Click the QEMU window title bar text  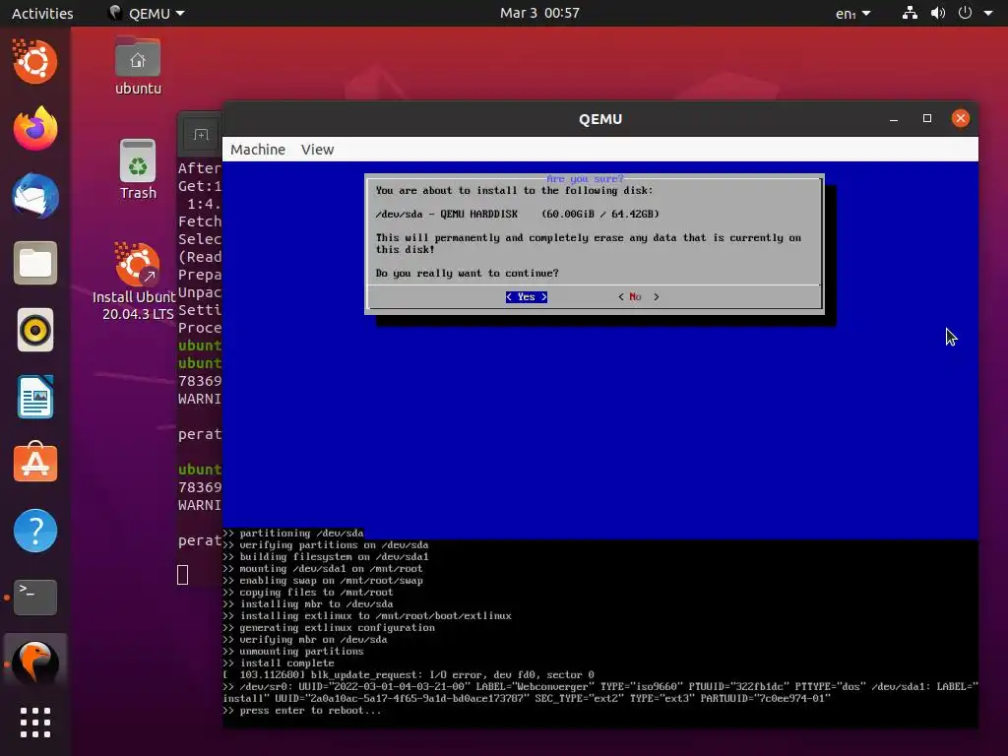tap(600, 119)
